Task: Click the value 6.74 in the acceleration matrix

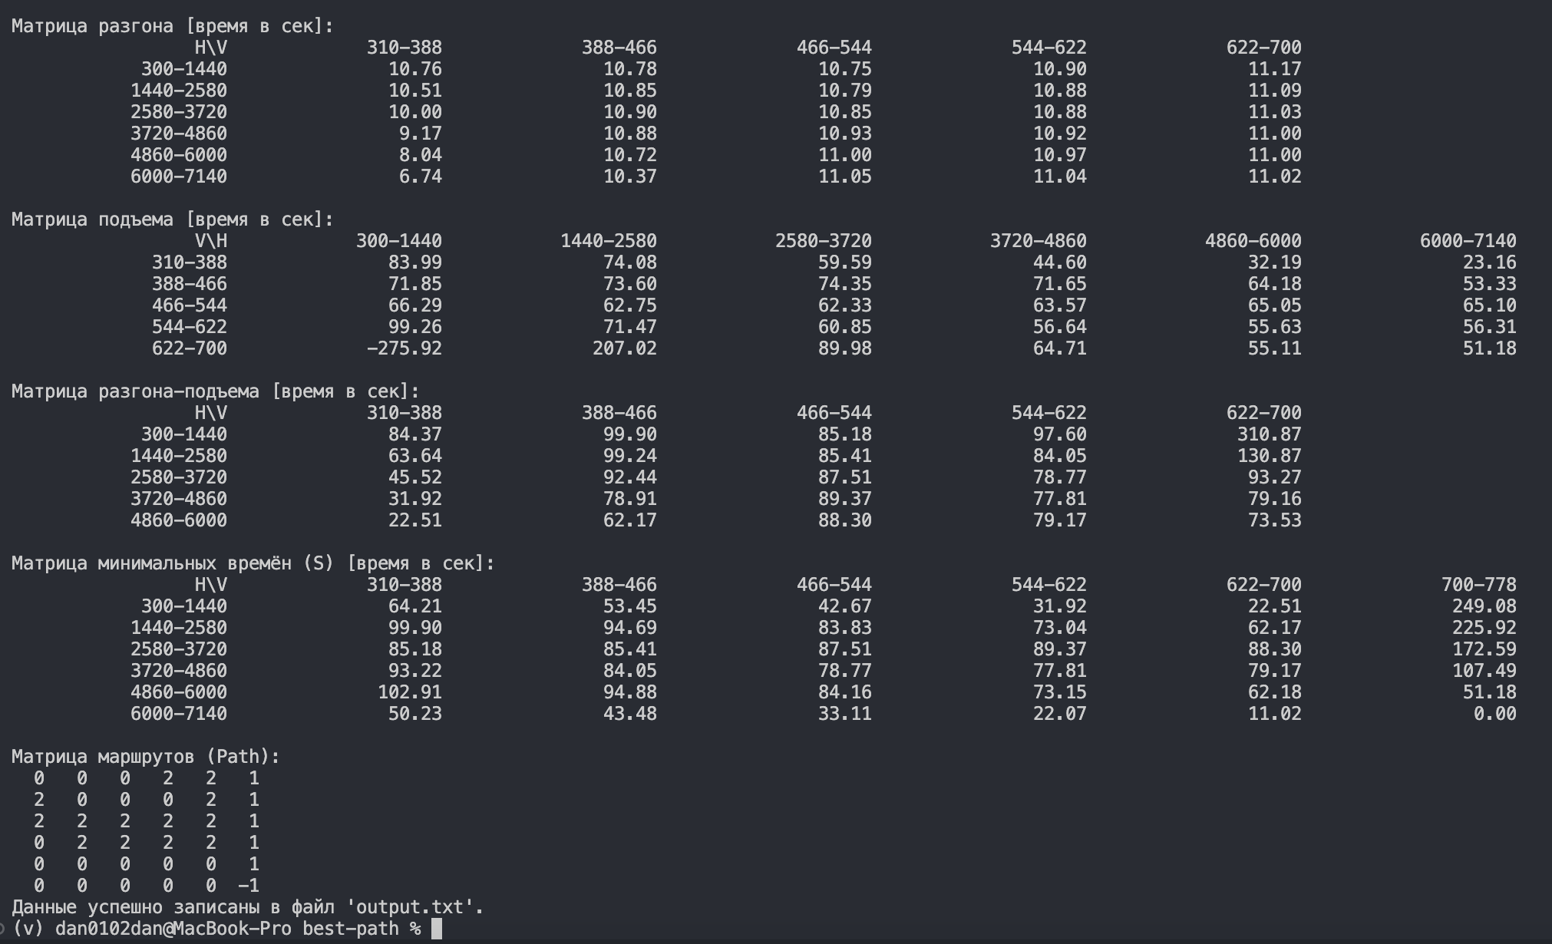Action: (x=420, y=177)
